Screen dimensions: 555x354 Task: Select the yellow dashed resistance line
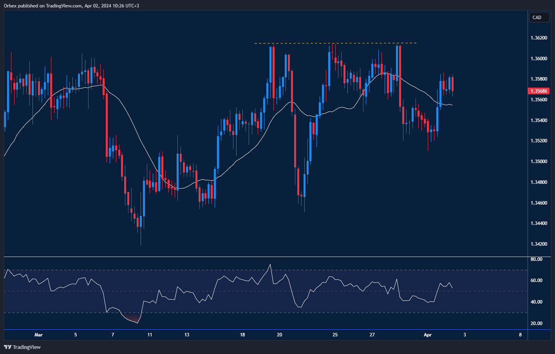(x=335, y=43)
